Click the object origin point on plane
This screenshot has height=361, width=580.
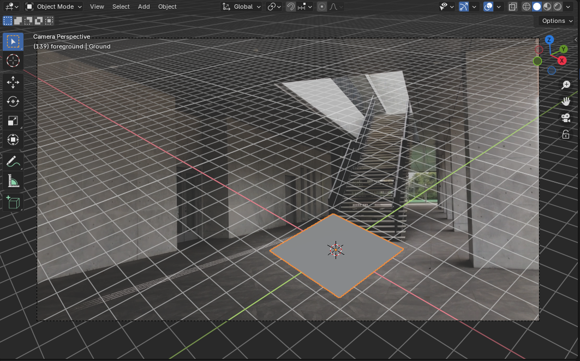[336, 250]
